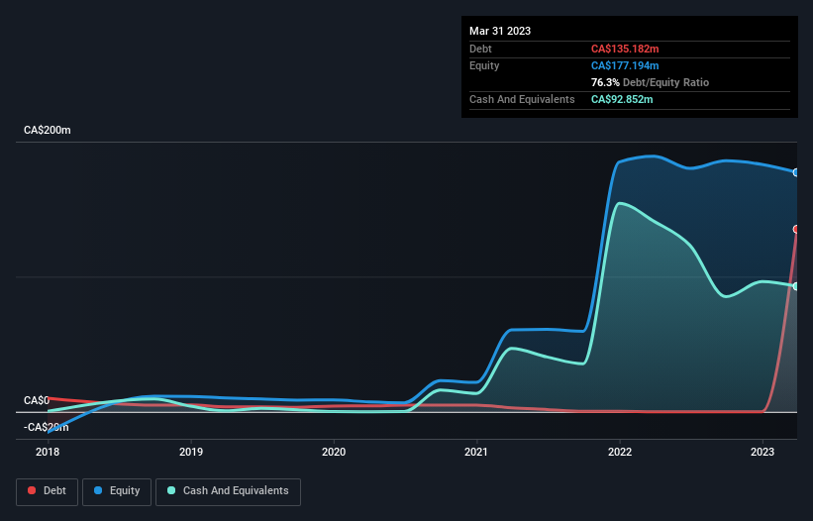This screenshot has height=521, width=813.
Task: Select the 2019 x-axis label
Action: click(x=191, y=452)
